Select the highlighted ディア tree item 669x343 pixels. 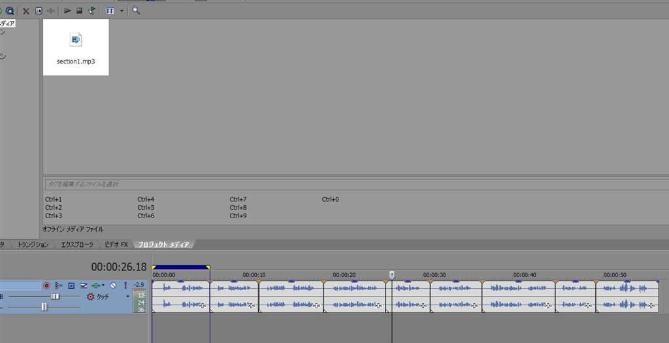tap(7, 24)
